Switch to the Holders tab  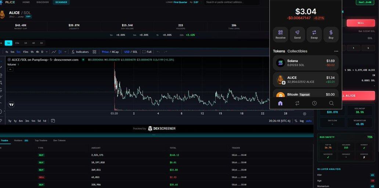point(18,140)
